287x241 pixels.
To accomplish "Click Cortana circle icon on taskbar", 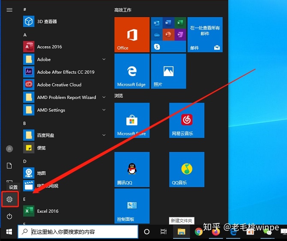I will point(146,232).
